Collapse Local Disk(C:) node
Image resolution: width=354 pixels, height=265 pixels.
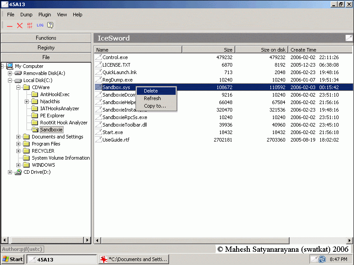click(10, 80)
